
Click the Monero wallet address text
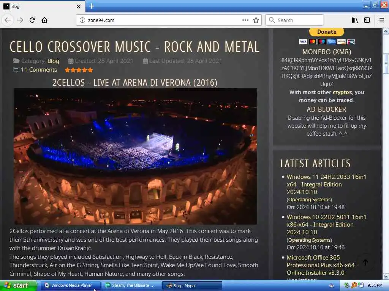pyautogui.click(x=327, y=72)
